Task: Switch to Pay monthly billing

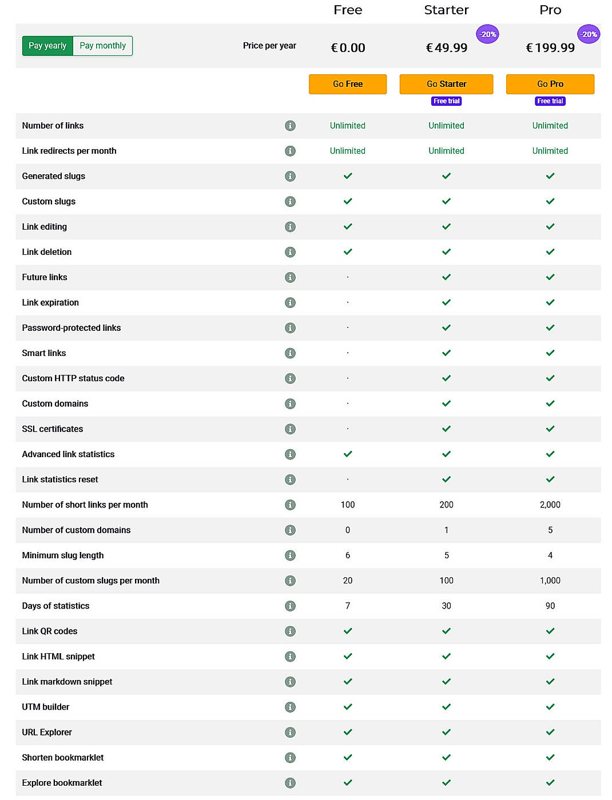Action: 103,46
